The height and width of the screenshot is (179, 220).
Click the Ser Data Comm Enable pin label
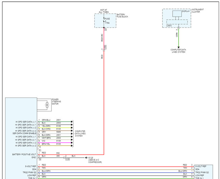pyautogui.click(x=24, y=133)
